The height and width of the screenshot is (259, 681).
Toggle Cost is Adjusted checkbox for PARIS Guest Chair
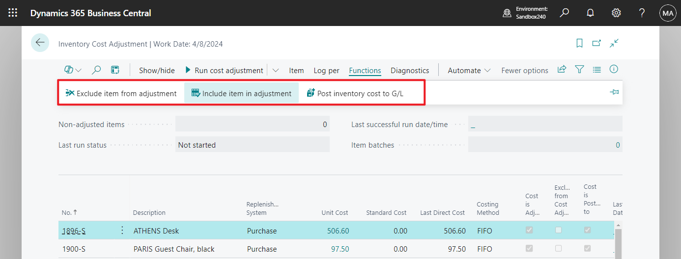[x=529, y=248]
